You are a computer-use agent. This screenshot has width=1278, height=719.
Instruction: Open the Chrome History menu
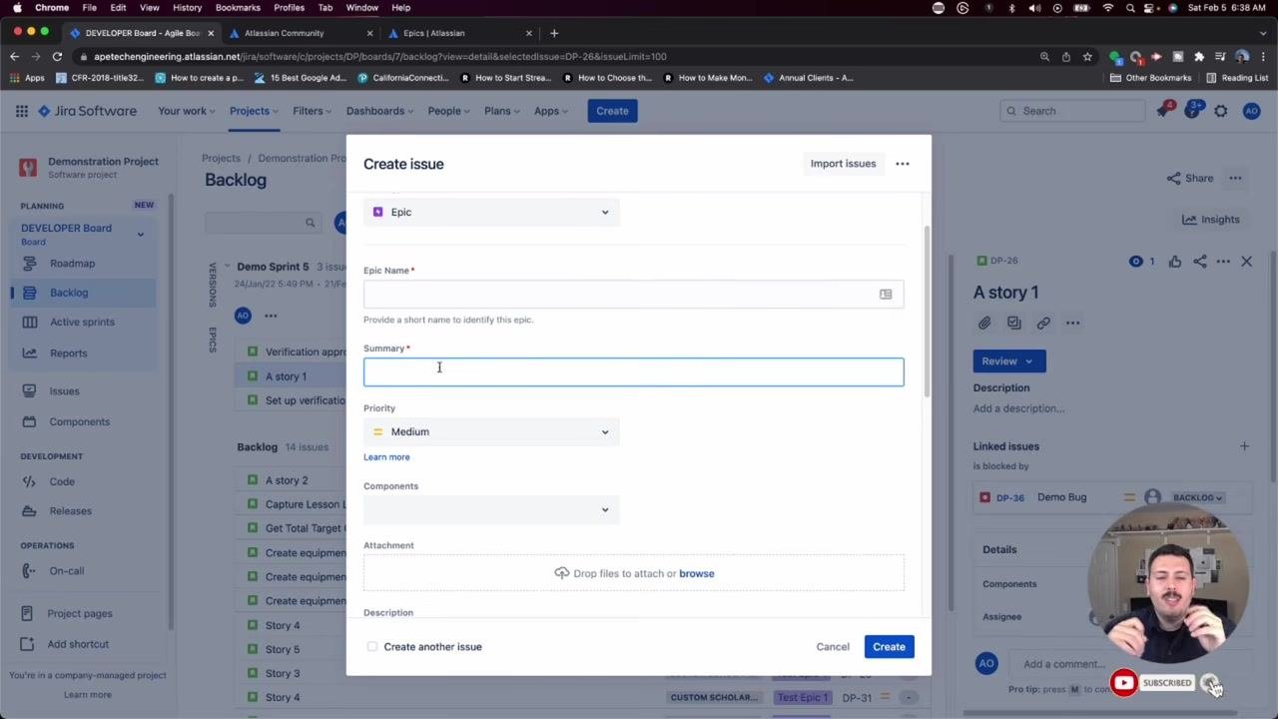pos(187,8)
